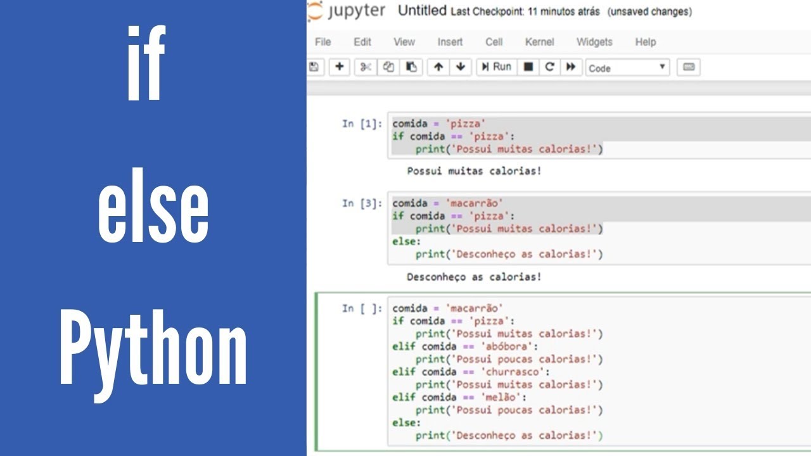The image size is (811, 456).
Task: Click output text Desconheço as calorias!
Action: pyautogui.click(x=475, y=277)
